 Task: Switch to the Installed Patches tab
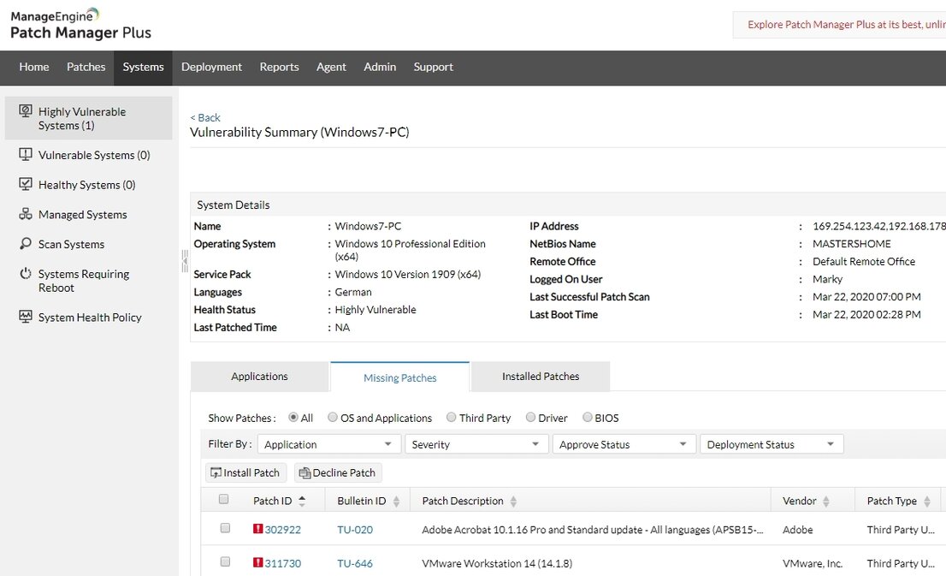[541, 377]
